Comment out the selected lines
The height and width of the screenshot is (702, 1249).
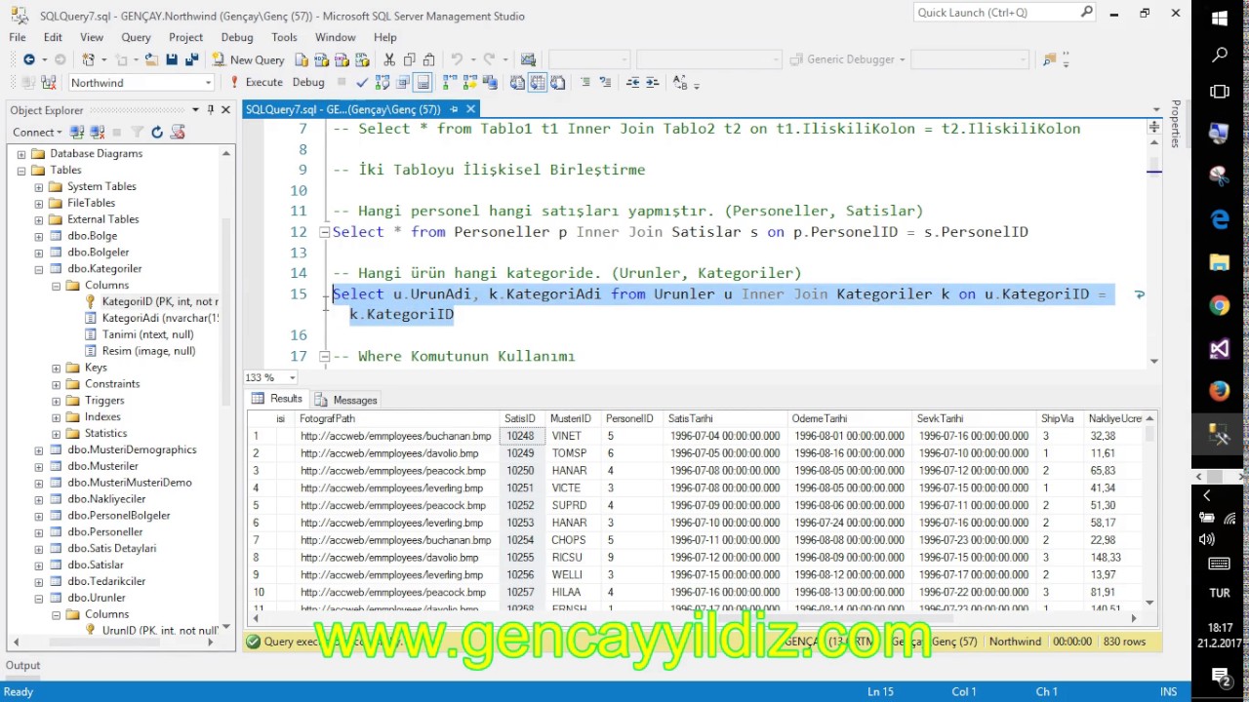coord(584,83)
